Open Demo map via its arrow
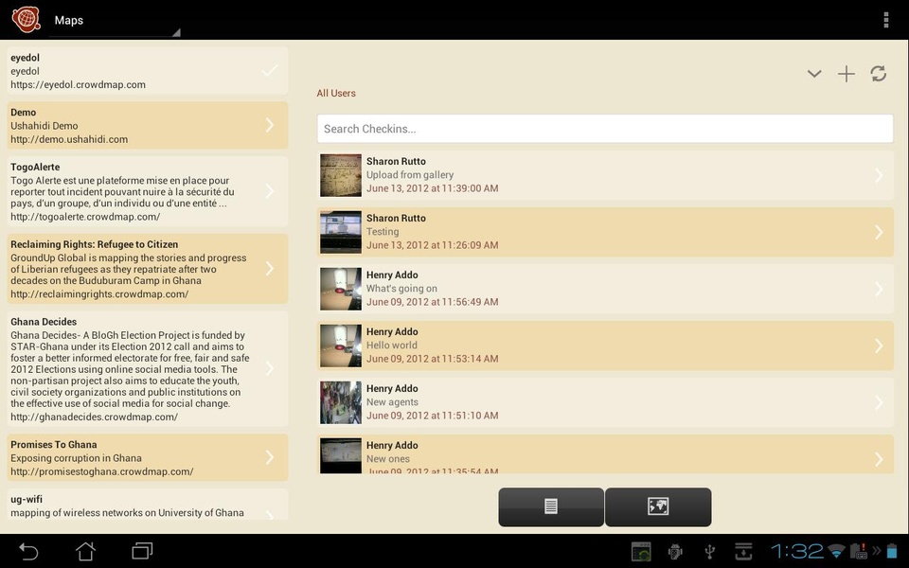 270,125
